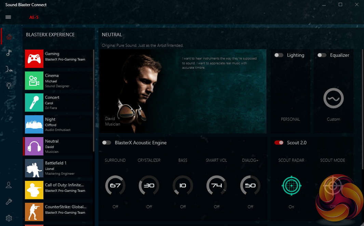This screenshot has height=226, width=364.
Task: Click the NEUTRAL profile heading
Action: pyautogui.click(x=112, y=35)
